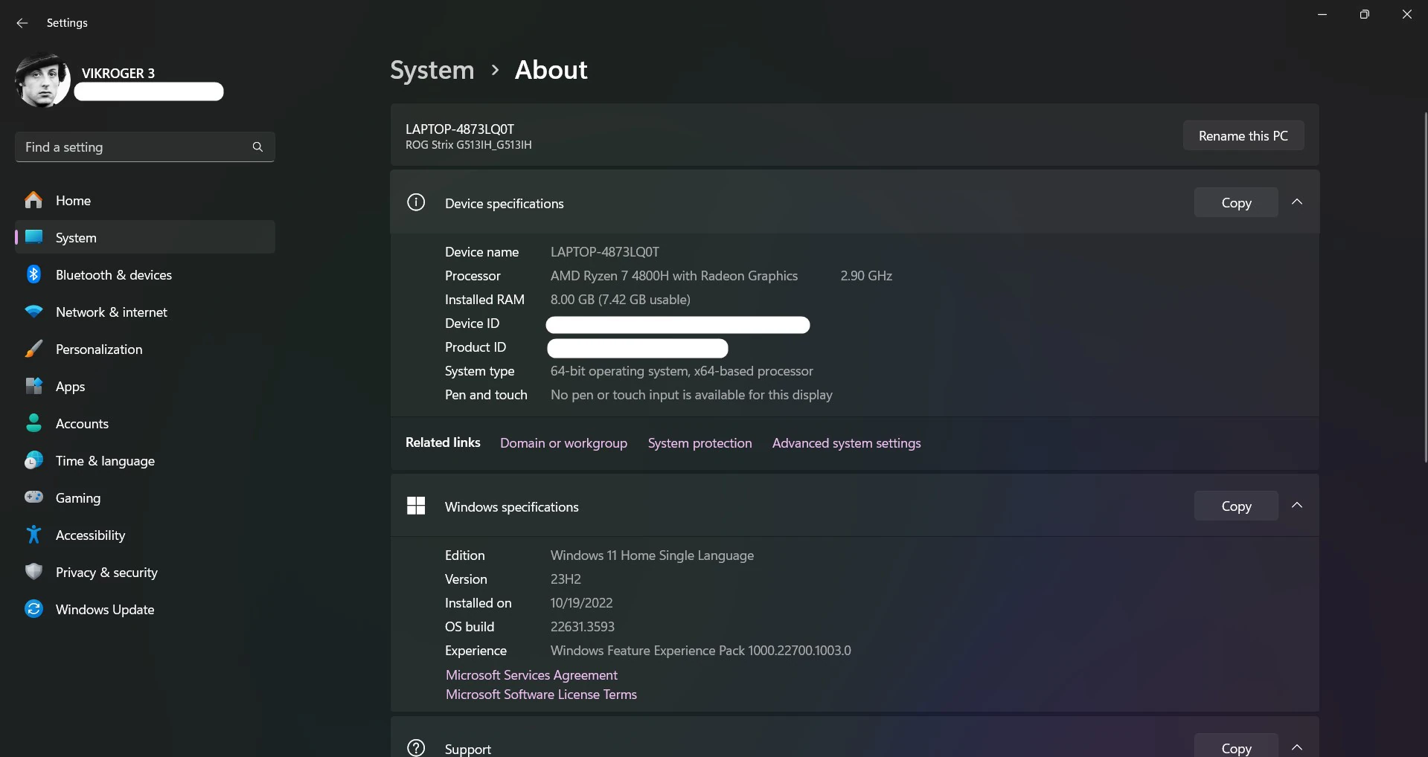The height and width of the screenshot is (757, 1428).
Task: Open the Personalization section
Action: [145, 349]
